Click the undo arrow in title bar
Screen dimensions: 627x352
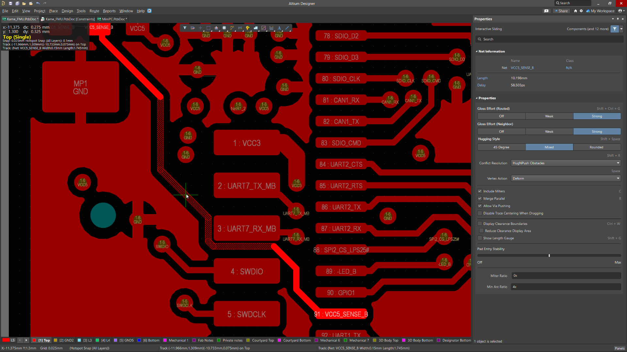pos(38,3)
